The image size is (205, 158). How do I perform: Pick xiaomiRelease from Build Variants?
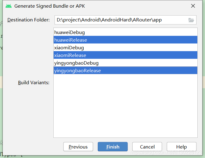pos(125,55)
